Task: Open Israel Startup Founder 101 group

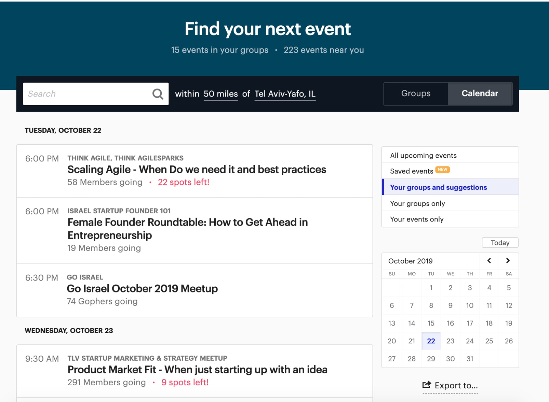Action: tap(119, 211)
